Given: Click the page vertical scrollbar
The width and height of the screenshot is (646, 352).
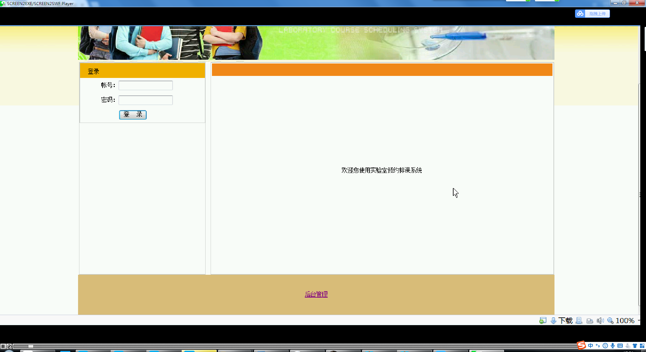Looking at the screenshot, I should tap(640, 195).
